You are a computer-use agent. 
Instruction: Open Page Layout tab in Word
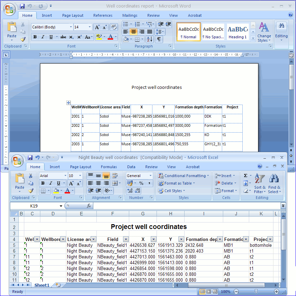73,15
